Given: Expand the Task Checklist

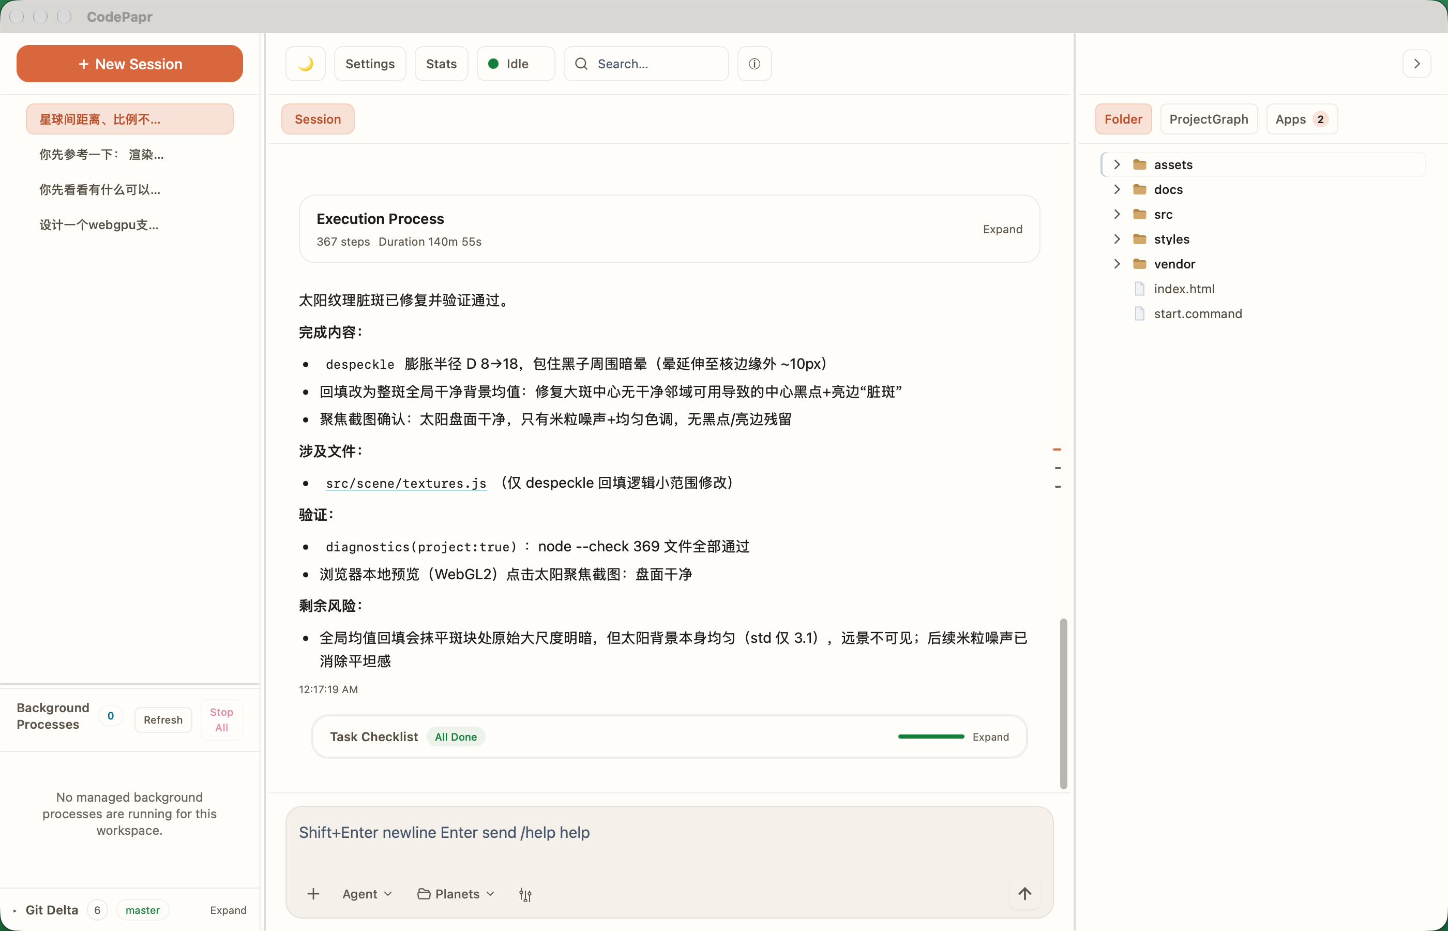Looking at the screenshot, I should [990, 737].
